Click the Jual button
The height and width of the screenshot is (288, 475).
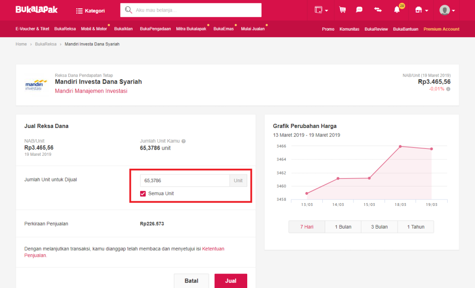tap(231, 281)
